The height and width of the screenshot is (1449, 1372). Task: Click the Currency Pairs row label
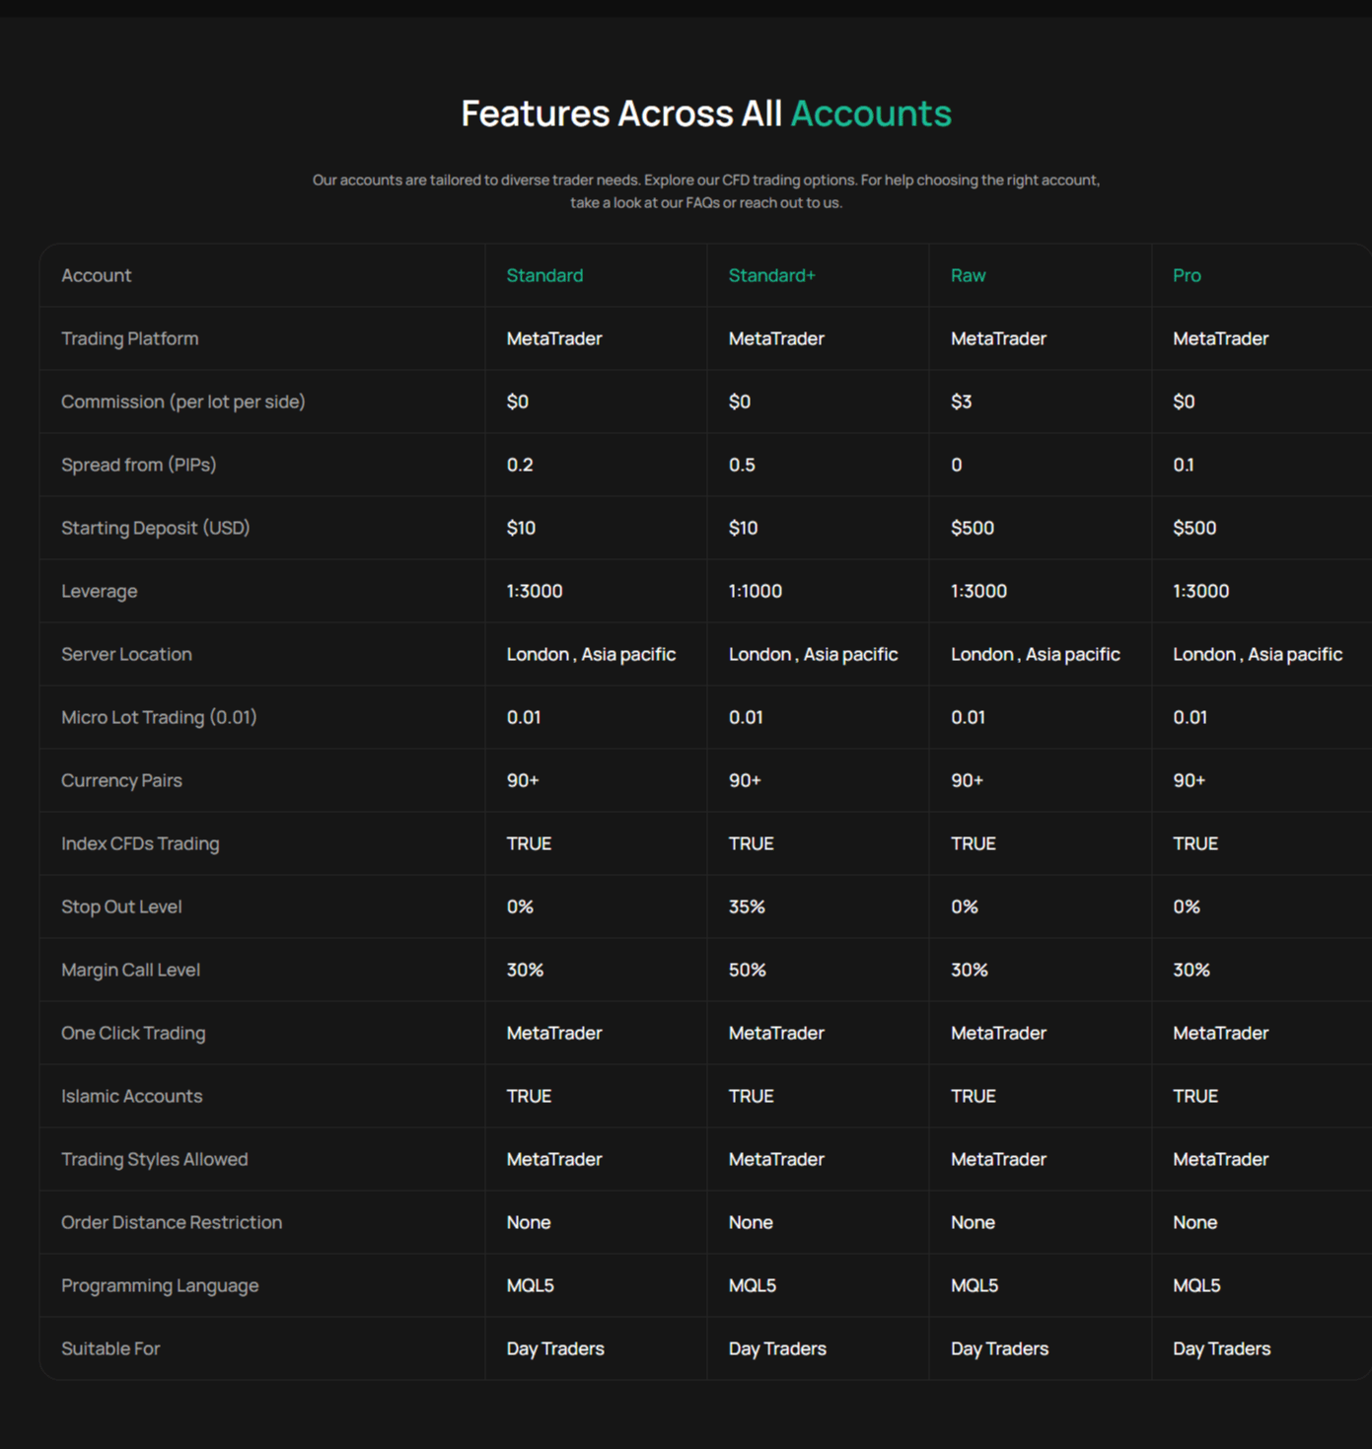coord(121,780)
